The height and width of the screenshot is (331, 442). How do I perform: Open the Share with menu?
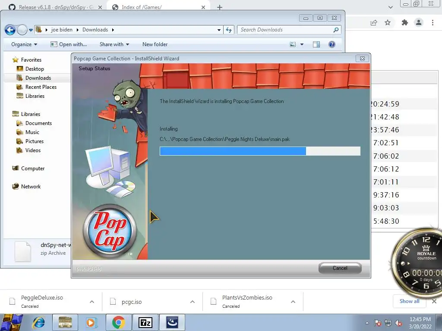click(114, 44)
